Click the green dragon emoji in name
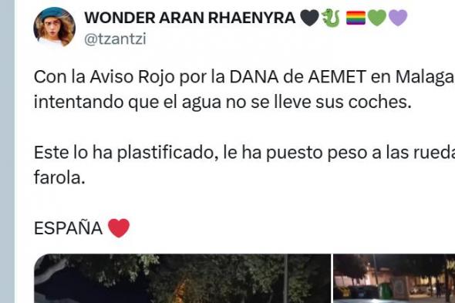 [x=331, y=18]
